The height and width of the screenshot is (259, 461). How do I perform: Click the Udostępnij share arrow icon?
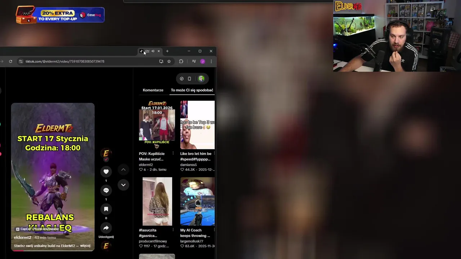pos(106,228)
